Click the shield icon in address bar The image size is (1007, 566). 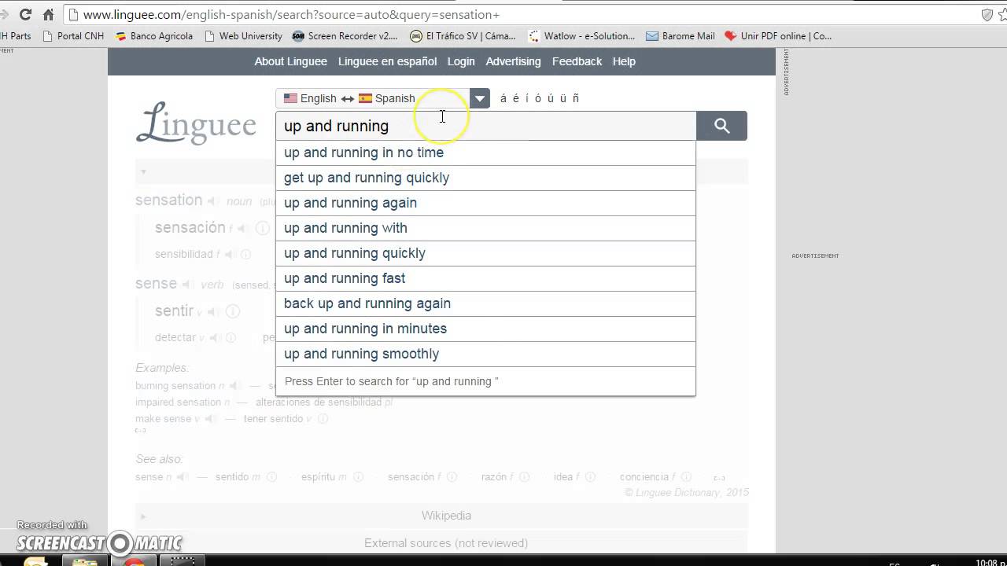pyautogui.click(x=987, y=14)
